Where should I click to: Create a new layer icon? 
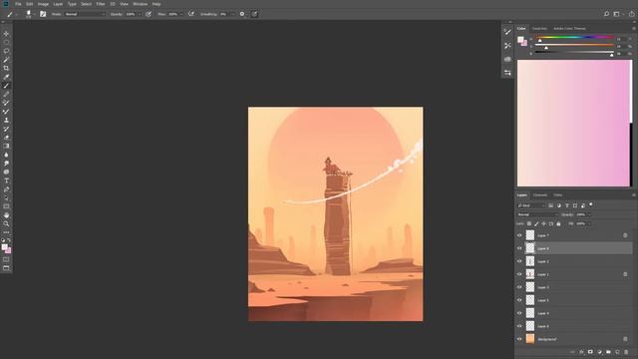tap(617, 352)
